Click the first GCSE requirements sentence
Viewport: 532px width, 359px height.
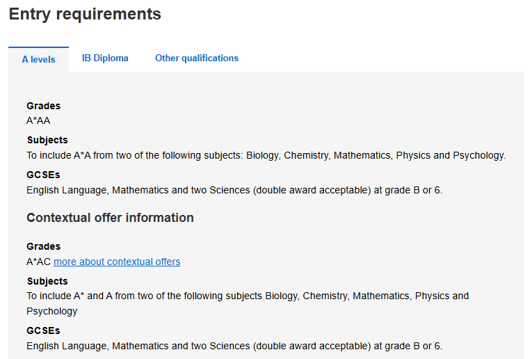click(234, 189)
